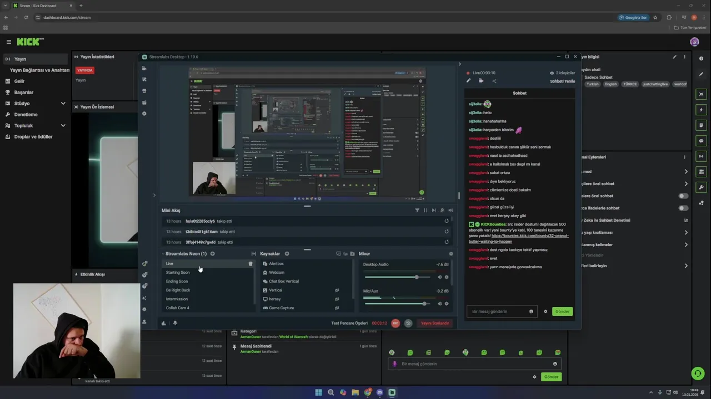Expand Topluluk in Kick sidebar
Viewport: 711px width, 399px height.
coord(63,126)
